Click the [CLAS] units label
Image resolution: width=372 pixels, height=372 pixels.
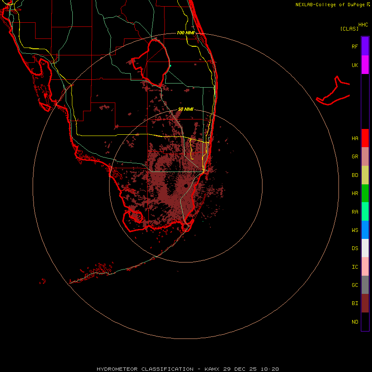(349, 29)
